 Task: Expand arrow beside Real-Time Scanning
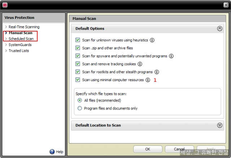6,27
